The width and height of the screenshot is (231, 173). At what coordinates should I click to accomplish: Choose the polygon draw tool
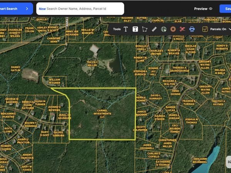click(145, 29)
